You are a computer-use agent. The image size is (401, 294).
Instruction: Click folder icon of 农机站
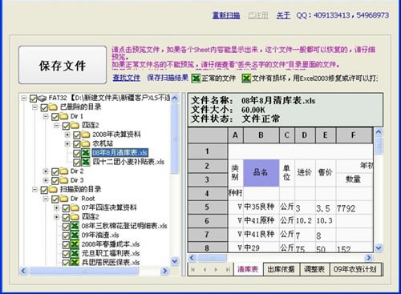[x=86, y=143]
